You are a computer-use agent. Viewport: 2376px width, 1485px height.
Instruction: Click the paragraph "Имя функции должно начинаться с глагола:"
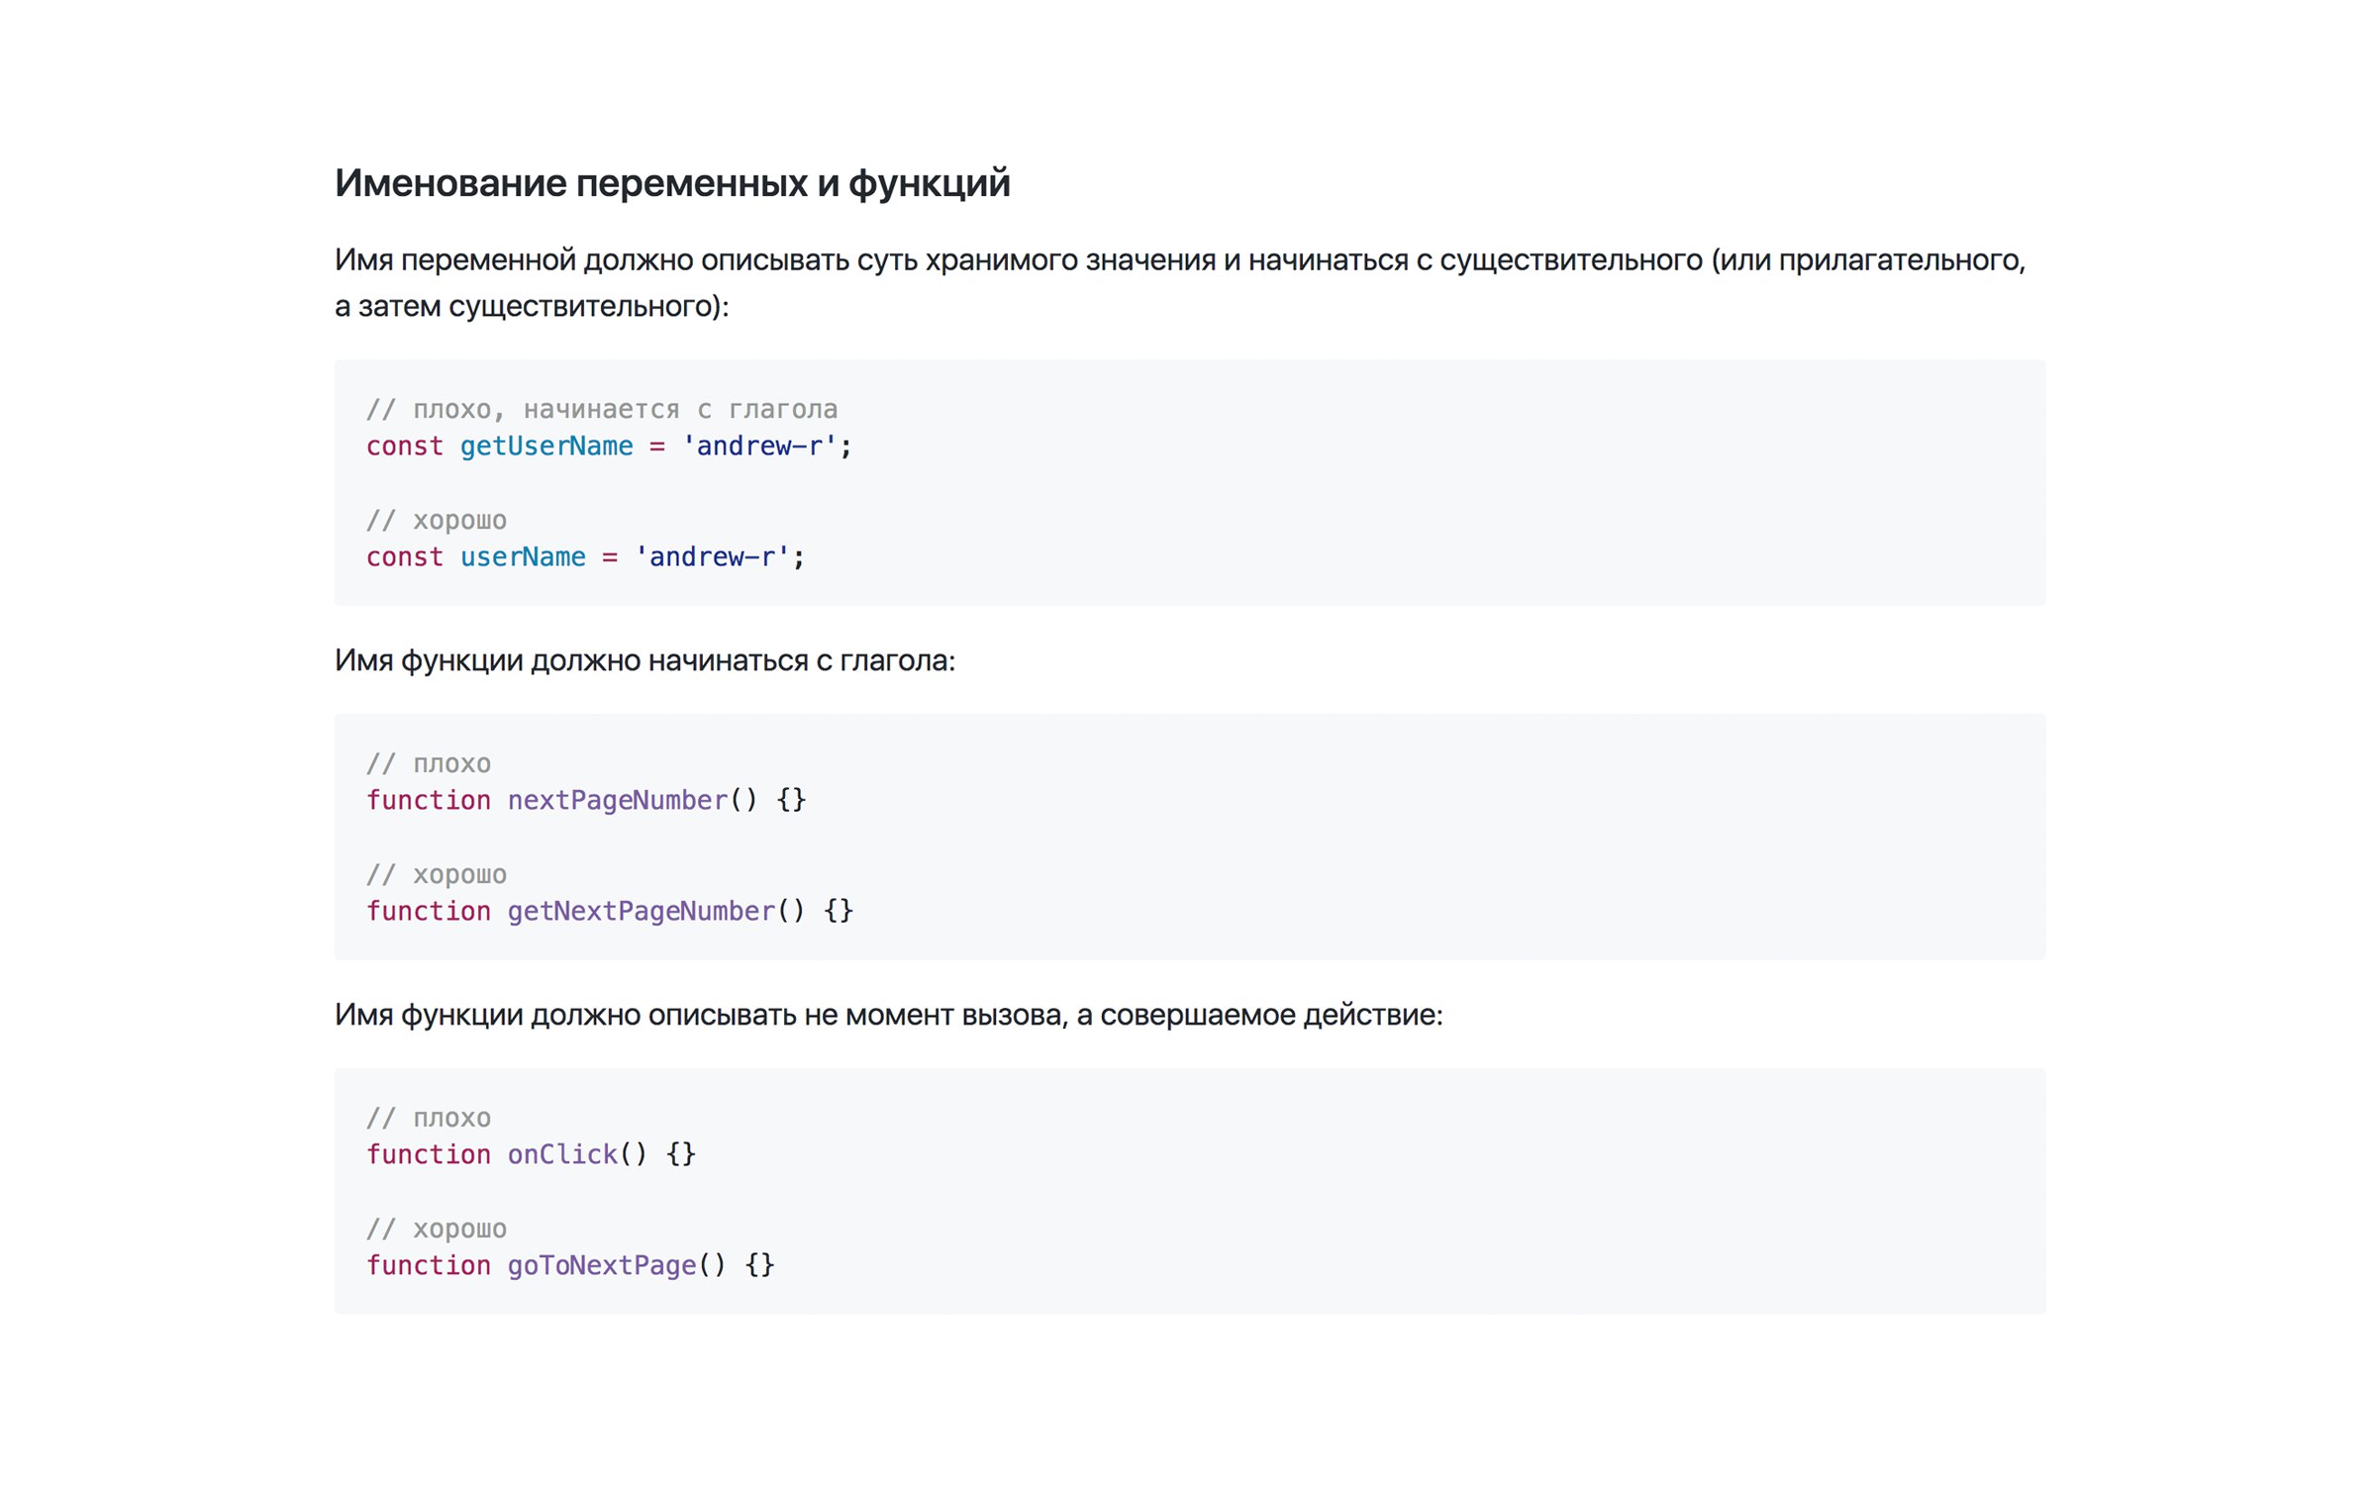[644, 660]
